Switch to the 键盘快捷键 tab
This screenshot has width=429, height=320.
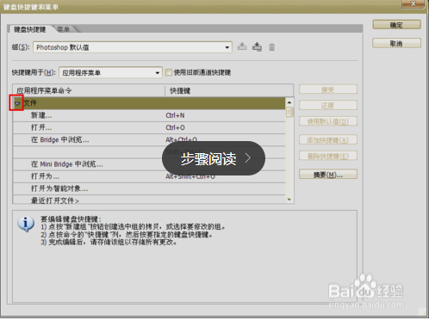(x=30, y=29)
